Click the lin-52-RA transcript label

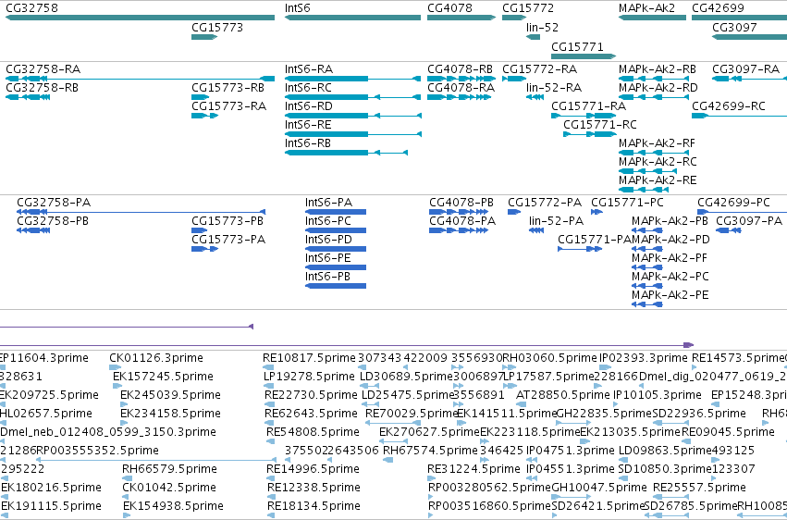click(554, 87)
